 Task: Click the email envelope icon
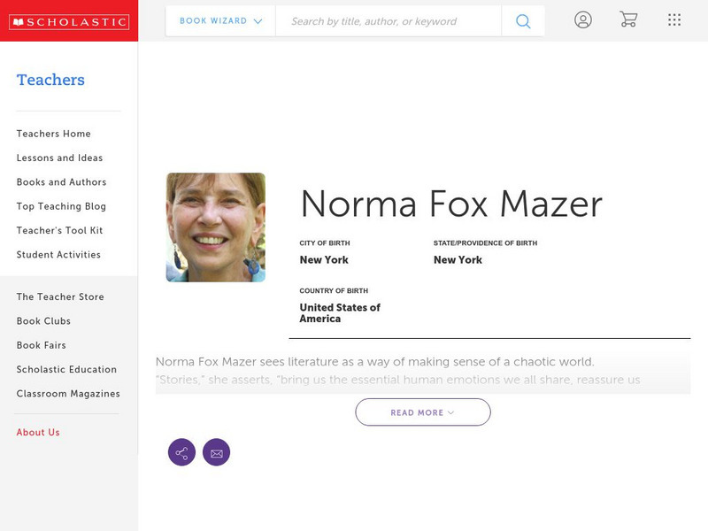point(217,451)
